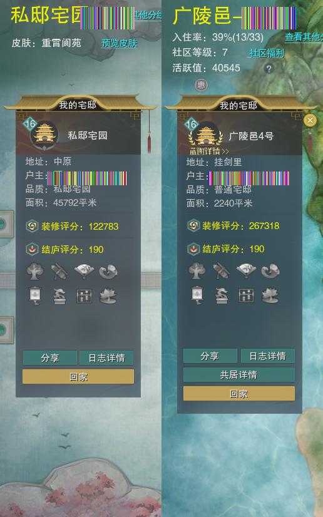Click the folding fan icon in right panel
323x517 pixels.
tap(246, 271)
